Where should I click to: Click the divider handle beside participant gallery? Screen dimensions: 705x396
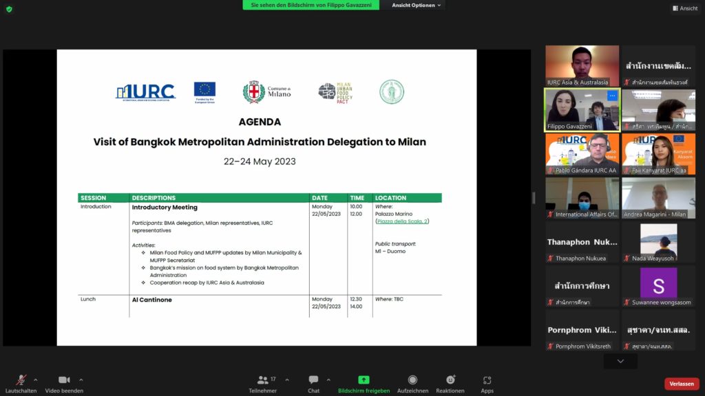point(534,198)
